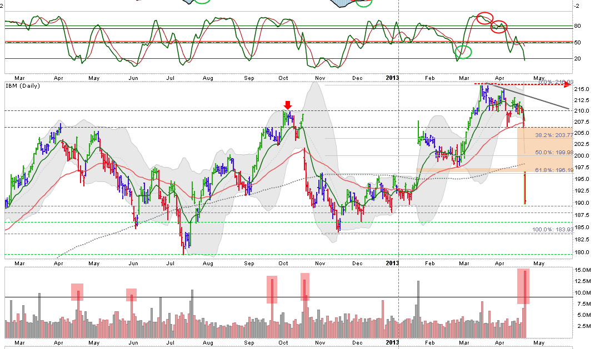Click the red dashed arrow at the 216 high

pyautogui.click(x=522, y=84)
